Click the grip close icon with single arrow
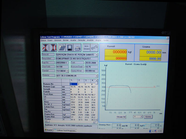Viewport: 186px width, 139px height. [x=45, y=48]
